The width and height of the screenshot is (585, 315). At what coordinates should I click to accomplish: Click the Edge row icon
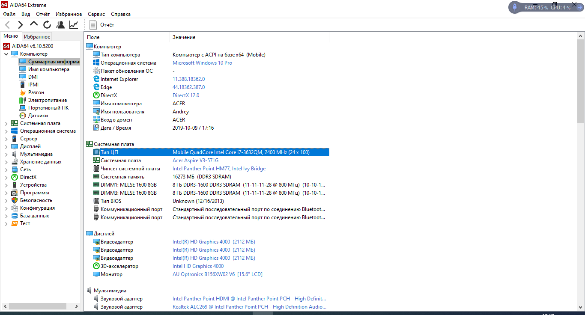tap(96, 87)
